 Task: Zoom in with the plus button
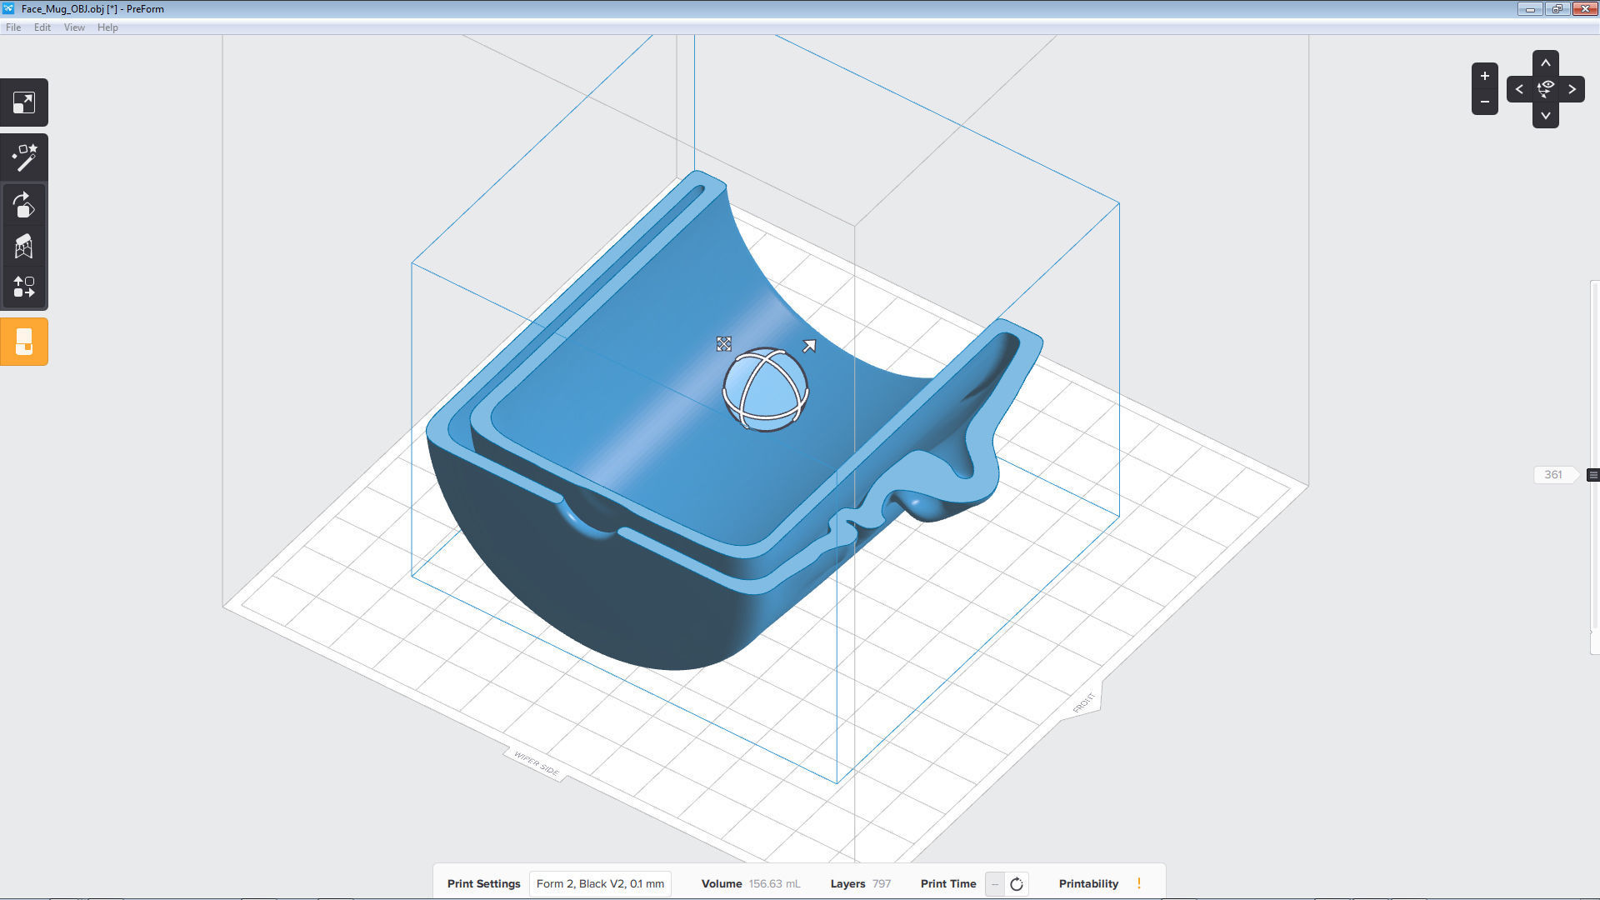(x=1484, y=76)
